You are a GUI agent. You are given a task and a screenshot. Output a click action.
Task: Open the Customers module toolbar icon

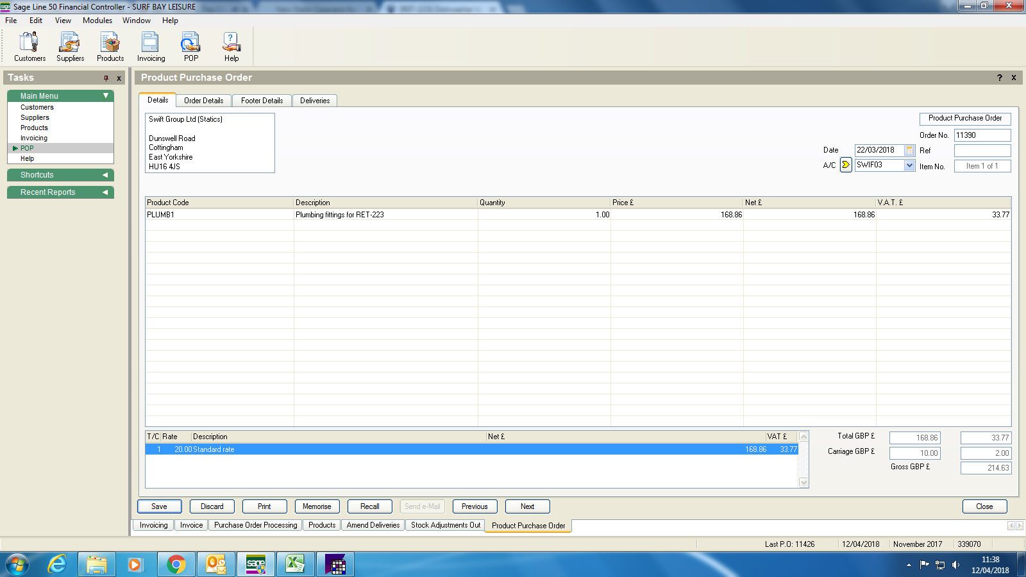(29, 47)
